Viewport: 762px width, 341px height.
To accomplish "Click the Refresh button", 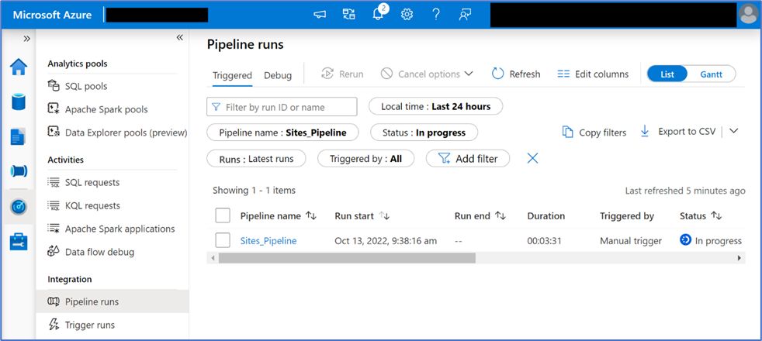I will pyautogui.click(x=516, y=74).
